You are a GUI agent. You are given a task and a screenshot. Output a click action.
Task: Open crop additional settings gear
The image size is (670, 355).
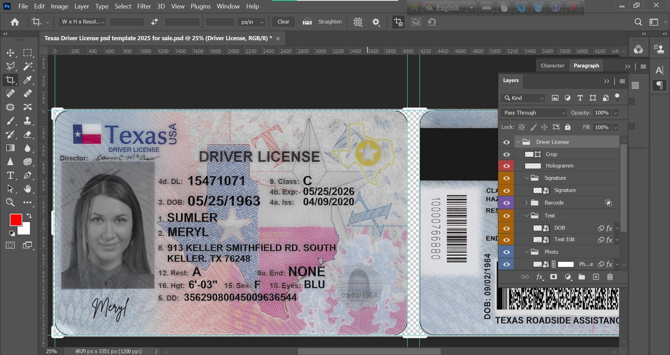pos(376,22)
